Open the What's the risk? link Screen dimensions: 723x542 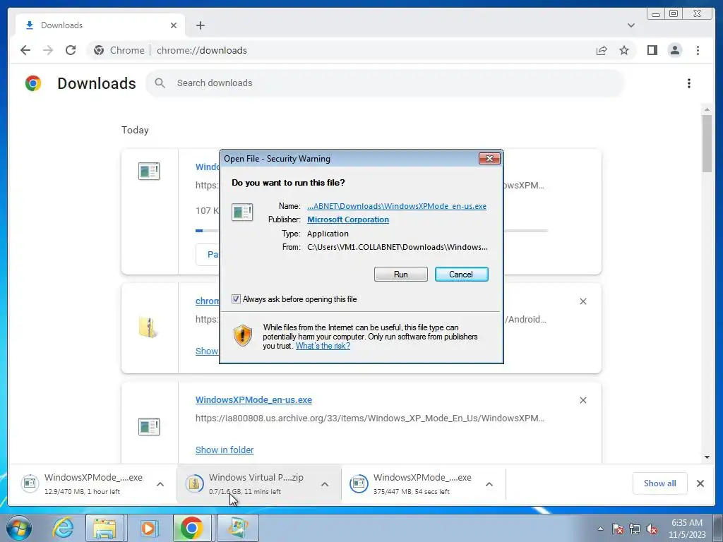click(x=323, y=346)
